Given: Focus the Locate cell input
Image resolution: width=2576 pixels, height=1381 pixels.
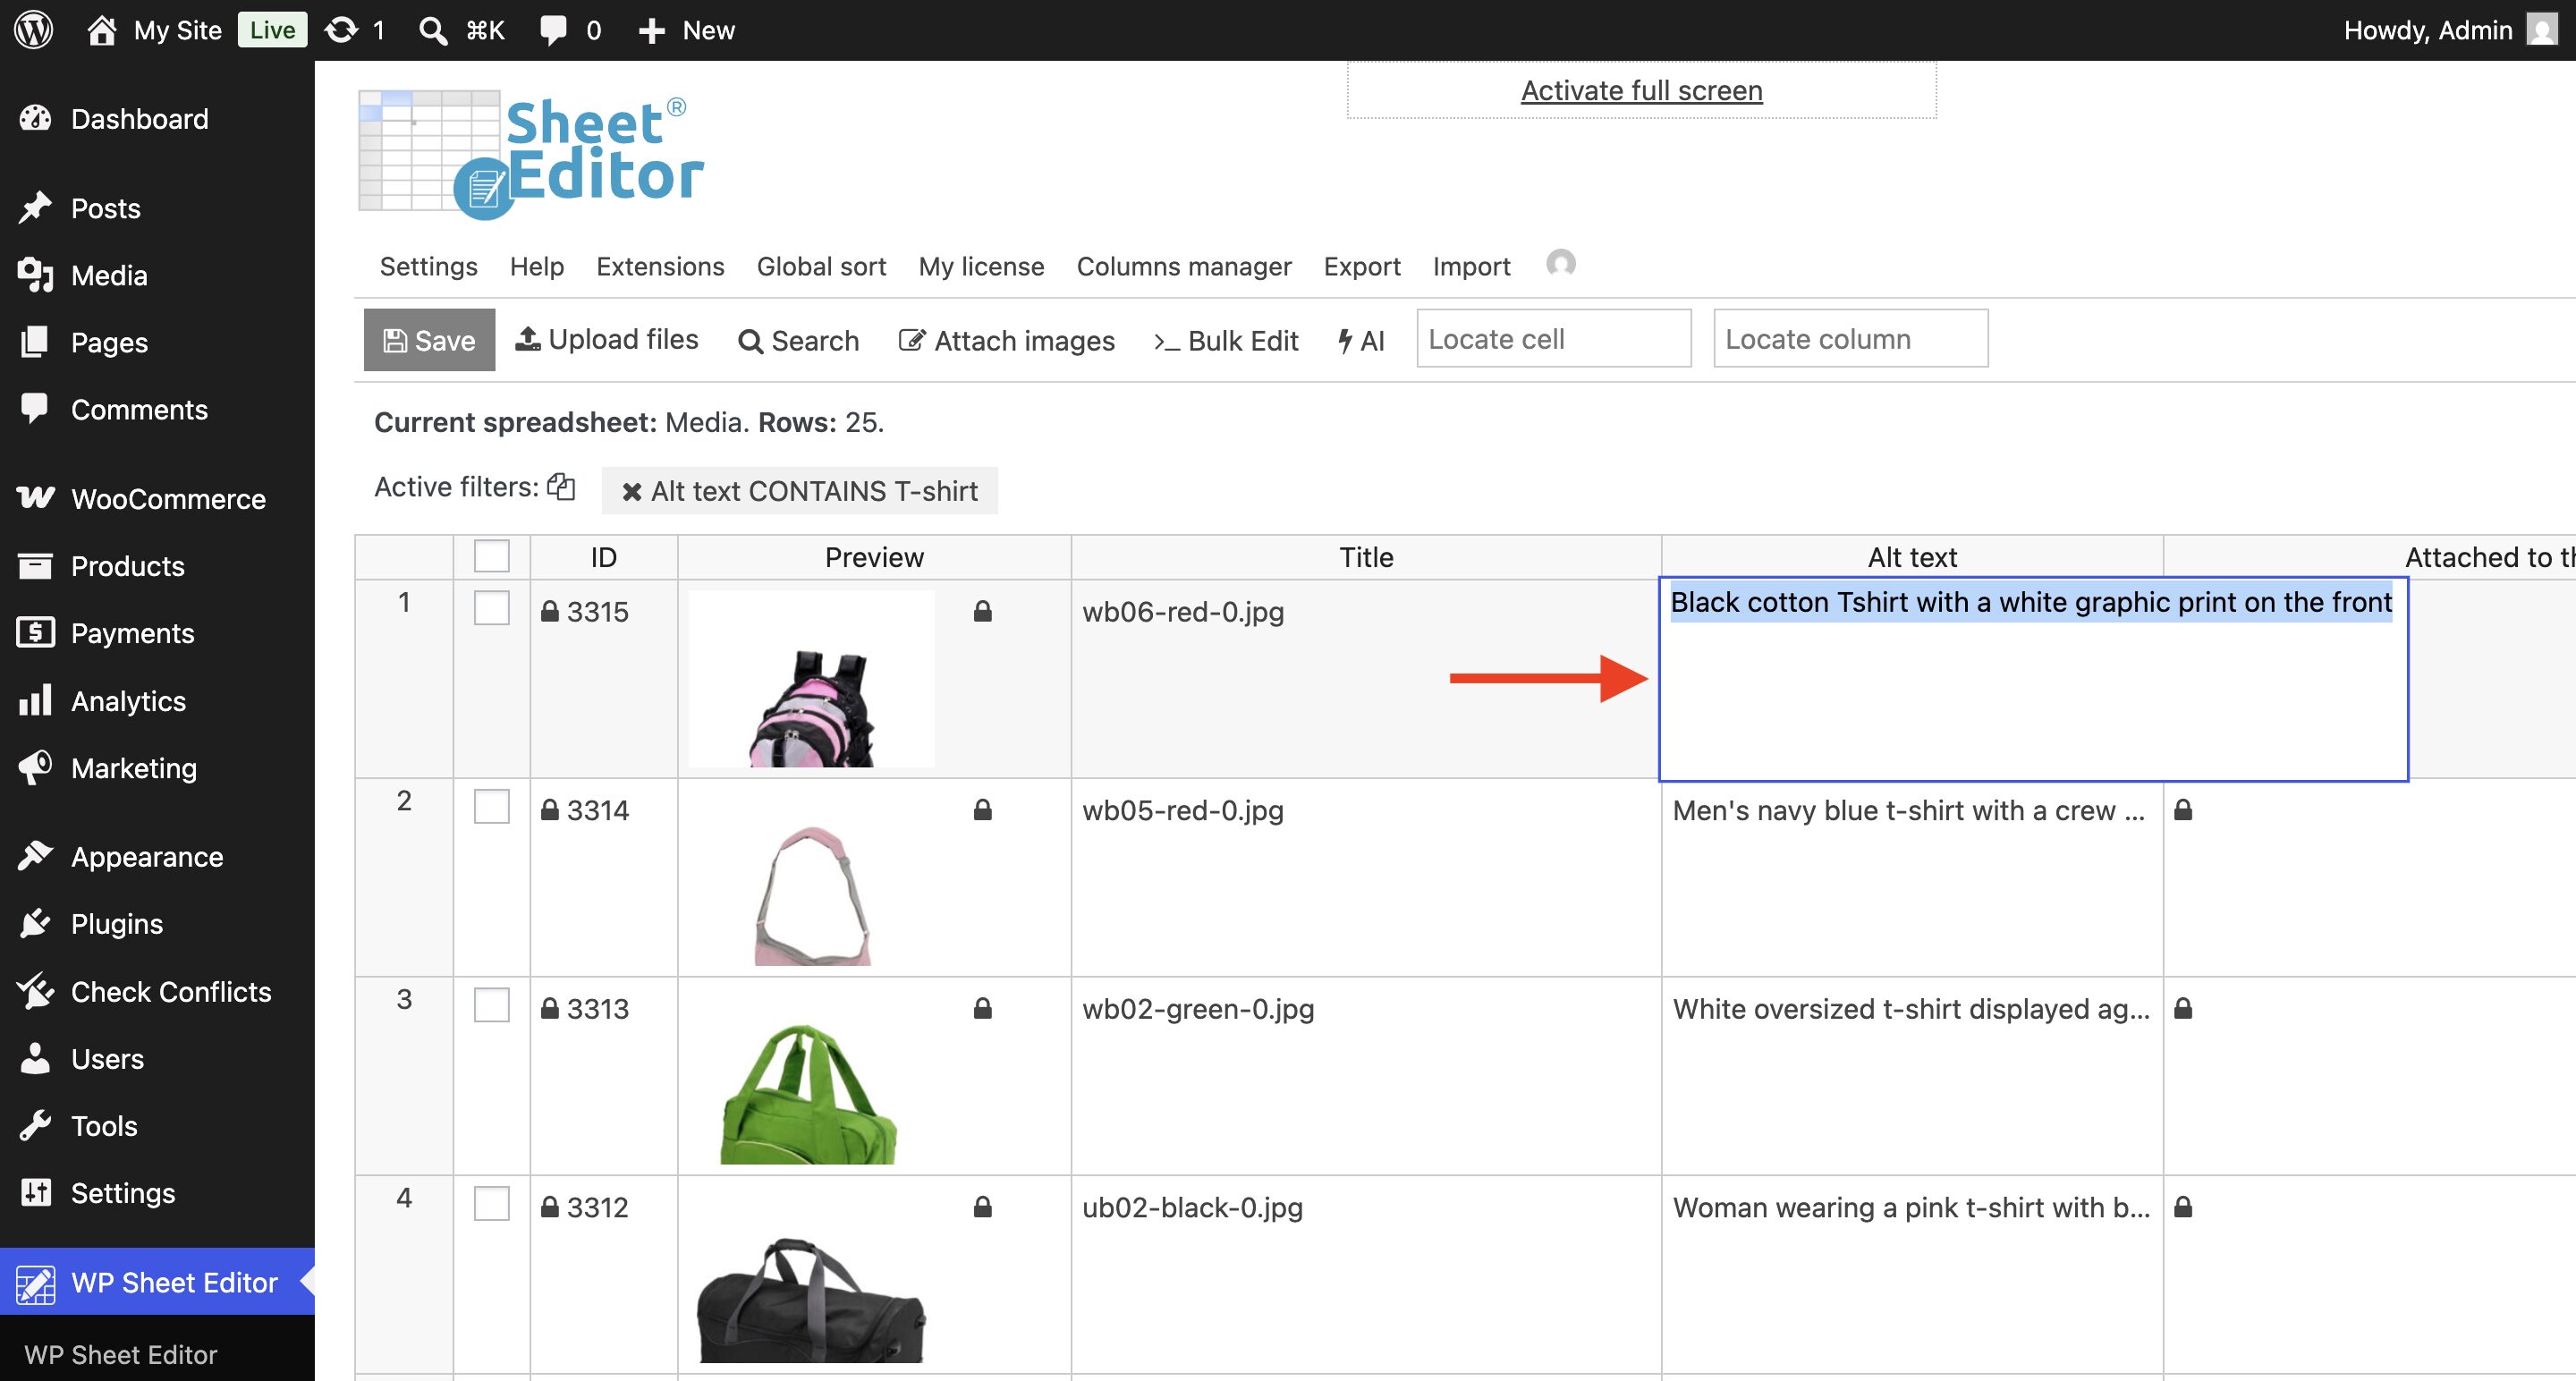Looking at the screenshot, I should [x=1553, y=339].
